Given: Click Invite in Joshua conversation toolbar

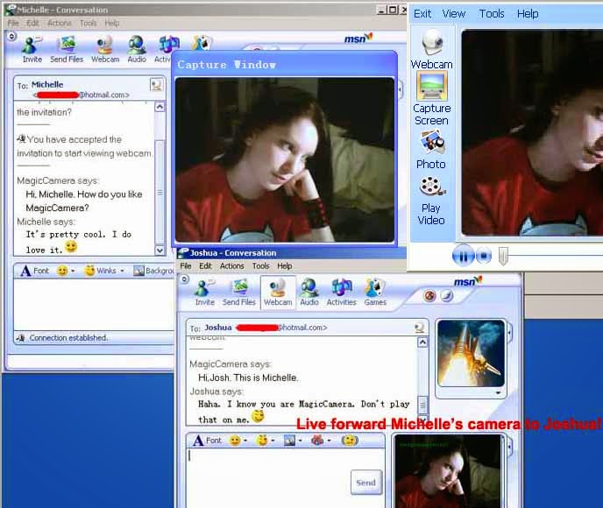Looking at the screenshot, I should 204,293.
